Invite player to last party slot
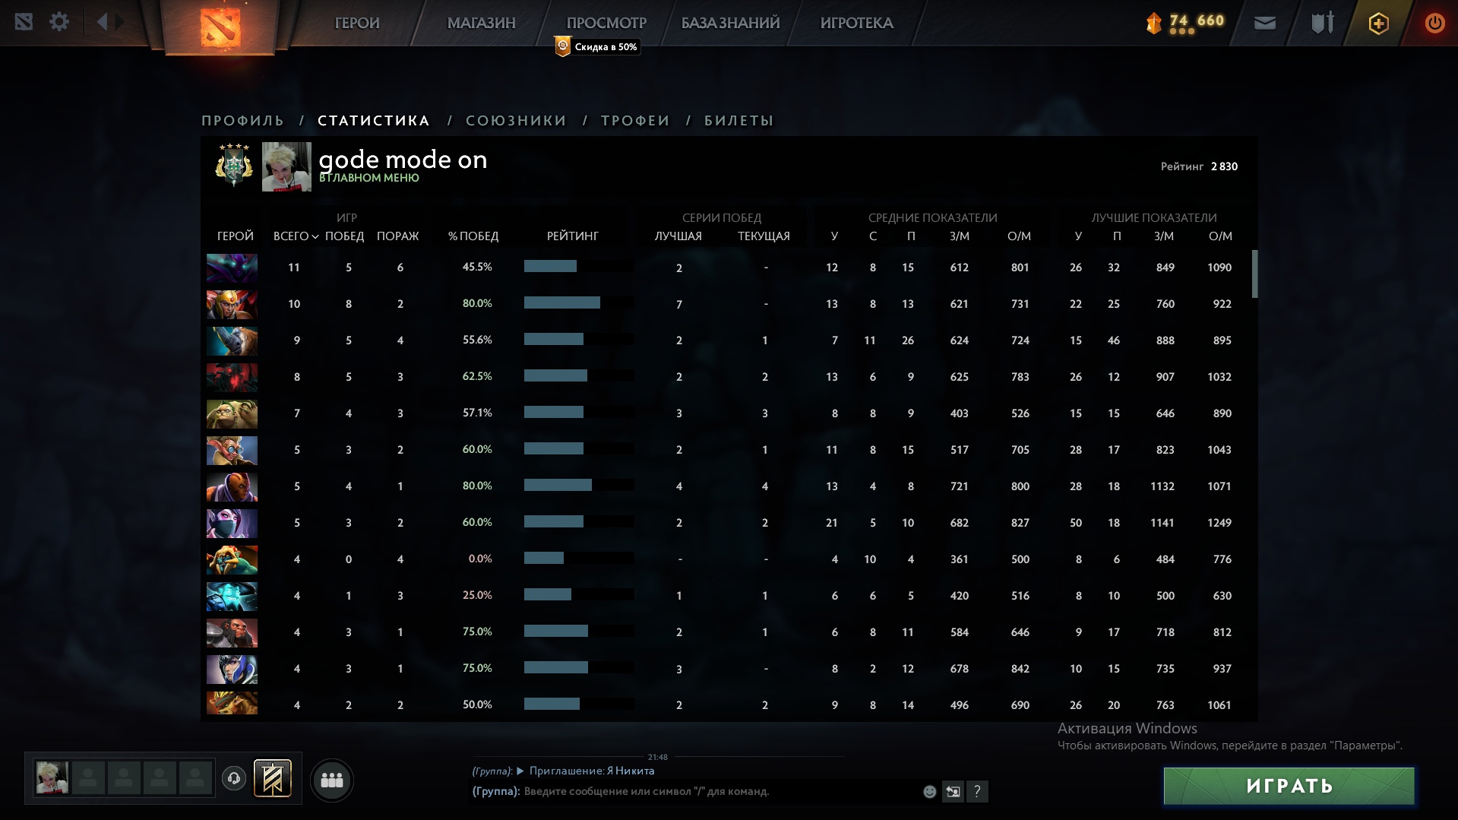Screen dimensions: 1458x820 coord(195,778)
